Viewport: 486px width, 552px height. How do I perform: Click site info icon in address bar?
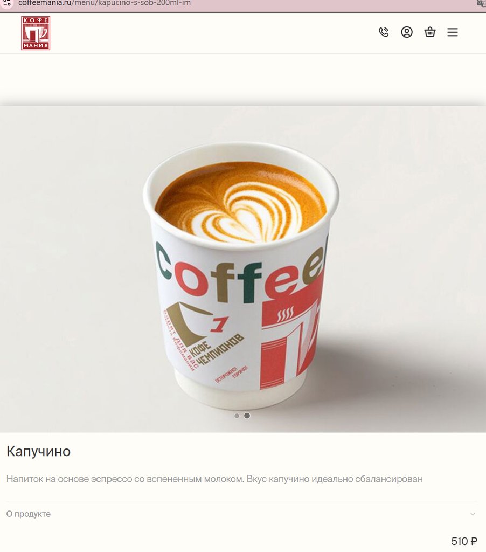[x=7, y=3]
